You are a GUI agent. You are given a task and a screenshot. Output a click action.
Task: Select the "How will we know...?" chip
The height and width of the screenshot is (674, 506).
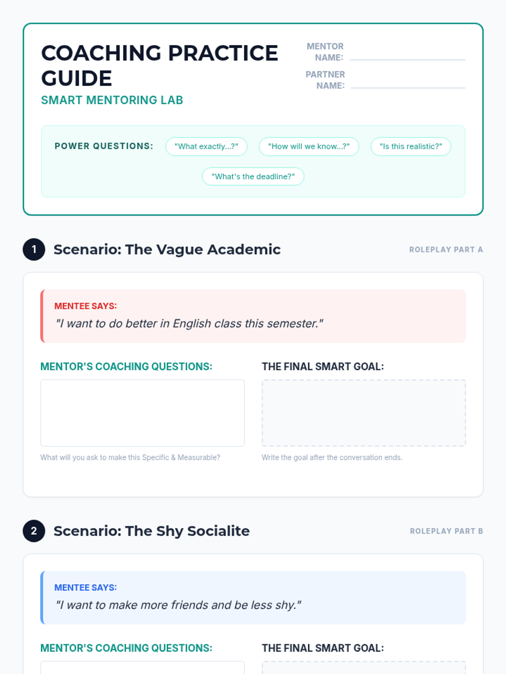click(x=309, y=147)
